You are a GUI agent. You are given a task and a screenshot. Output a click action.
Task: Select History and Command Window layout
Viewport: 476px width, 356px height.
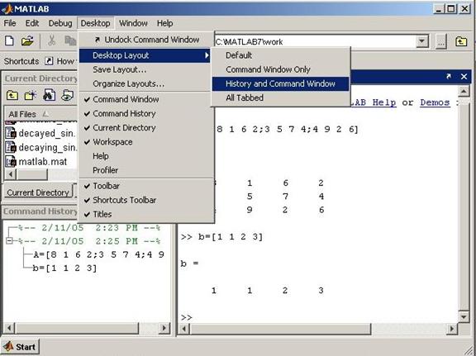coord(280,83)
